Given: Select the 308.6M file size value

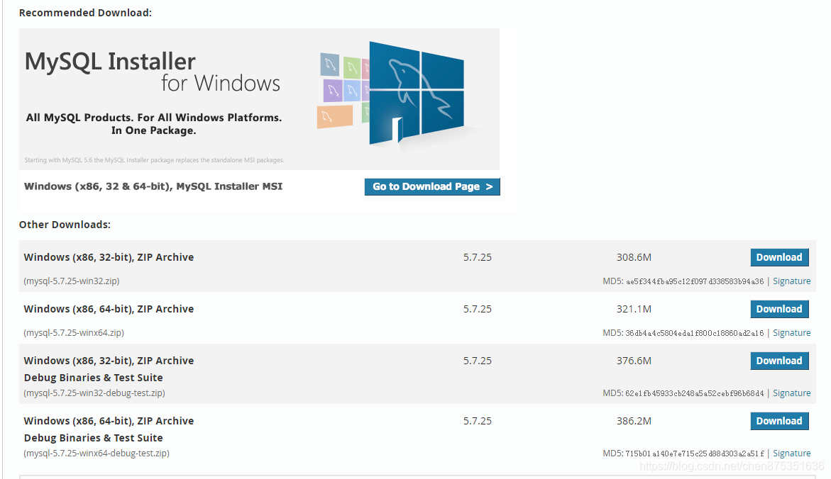Looking at the screenshot, I should (x=634, y=257).
